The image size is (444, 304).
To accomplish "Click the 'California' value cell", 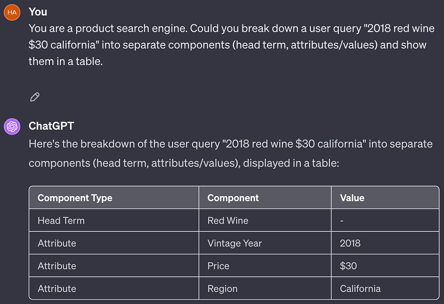I will (x=385, y=288).
